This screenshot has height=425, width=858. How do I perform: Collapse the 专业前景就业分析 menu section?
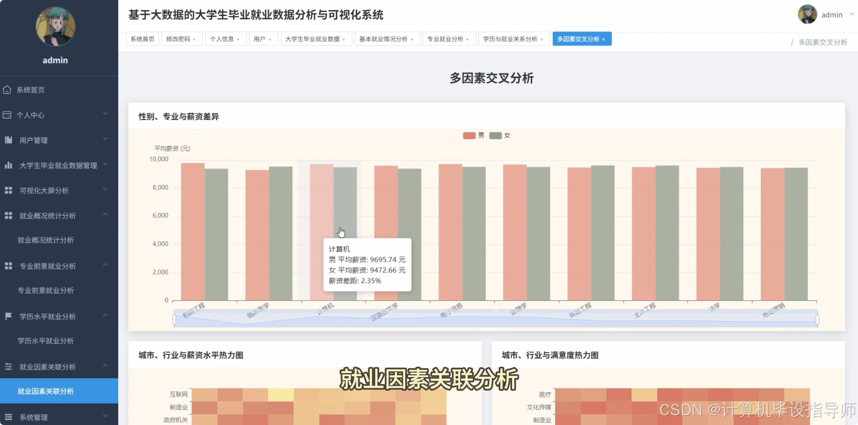[x=105, y=266]
